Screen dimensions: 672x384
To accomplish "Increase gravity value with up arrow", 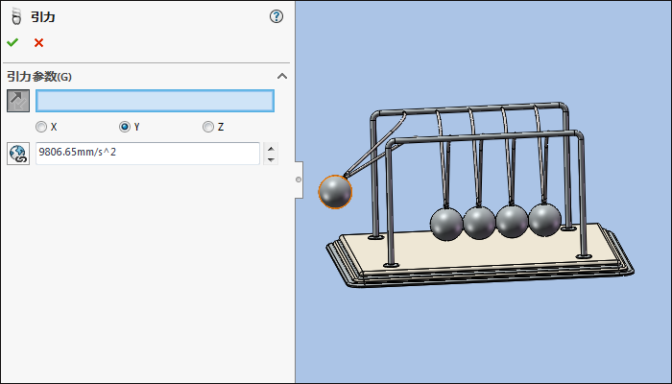I will click(x=271, y=148).
